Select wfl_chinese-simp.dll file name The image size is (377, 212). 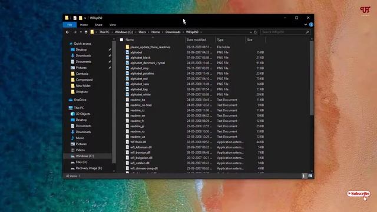point(144,168)
